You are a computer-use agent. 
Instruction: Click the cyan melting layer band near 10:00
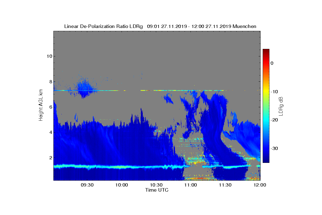point(122,167)
